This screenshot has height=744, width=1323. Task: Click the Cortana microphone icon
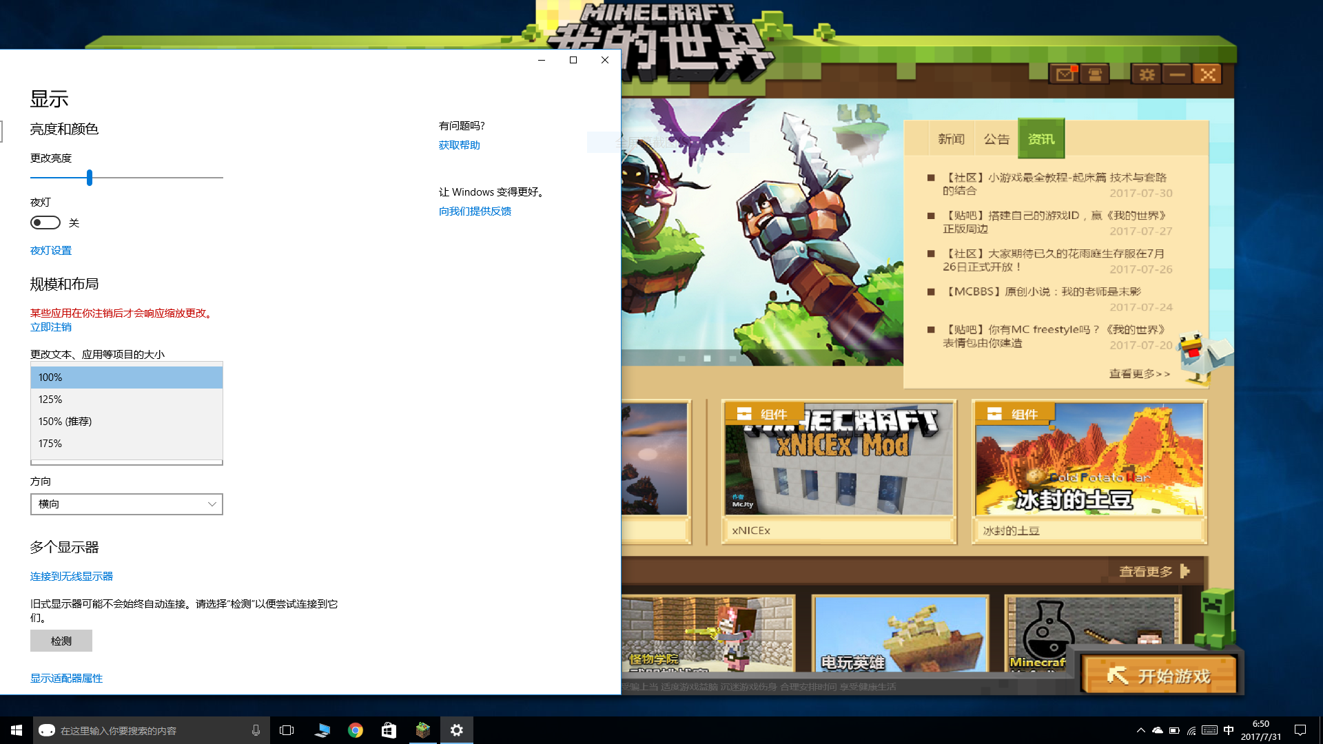[256, 730]
